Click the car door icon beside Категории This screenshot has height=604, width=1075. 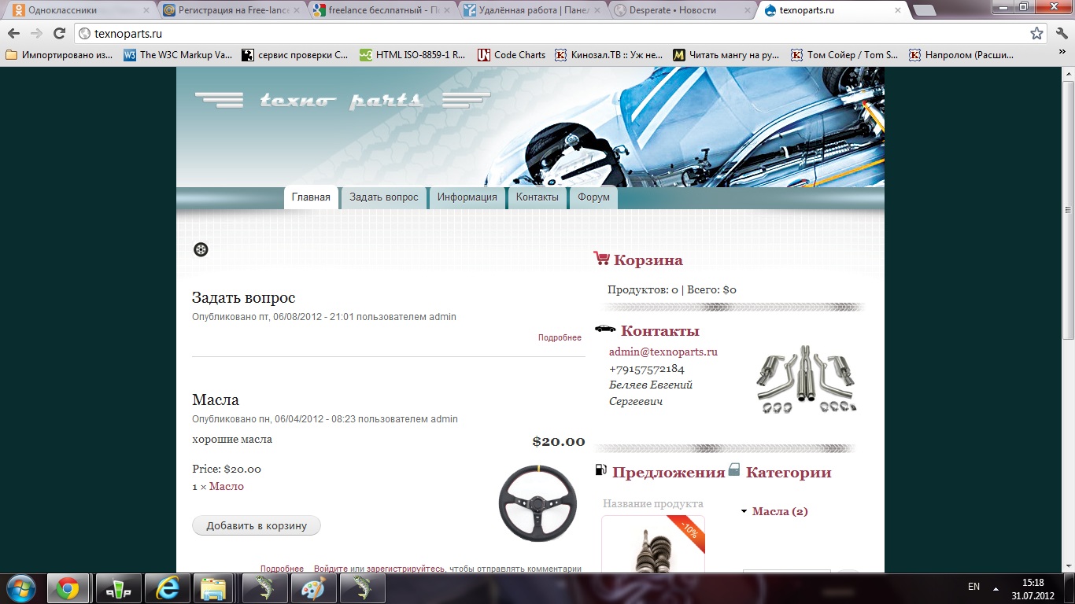tap(734, 470)
